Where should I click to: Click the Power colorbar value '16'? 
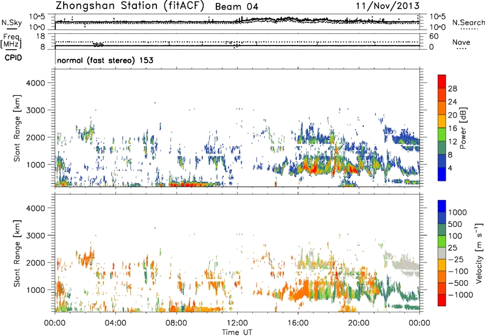[452, 129]
